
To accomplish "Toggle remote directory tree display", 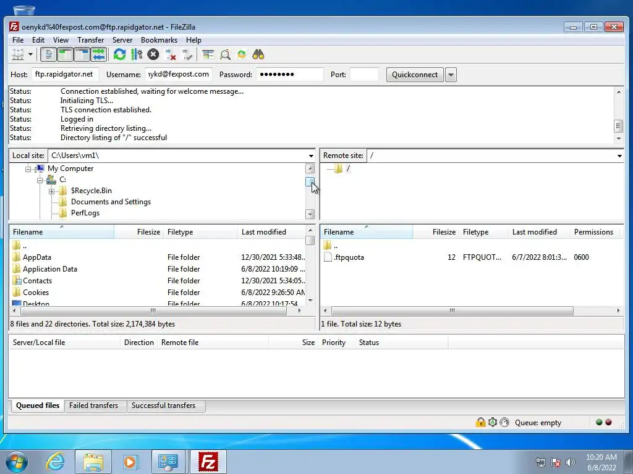I will pos(82,54).
